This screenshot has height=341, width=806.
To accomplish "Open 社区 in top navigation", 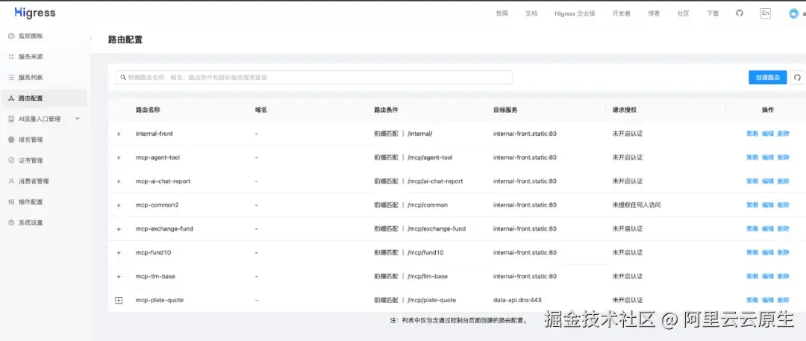I will coord(683,14).
